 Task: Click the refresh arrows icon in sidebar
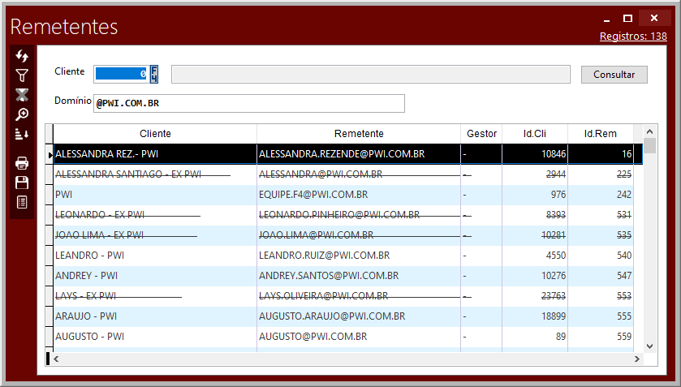pyautogui.click(x=22, y=56)
